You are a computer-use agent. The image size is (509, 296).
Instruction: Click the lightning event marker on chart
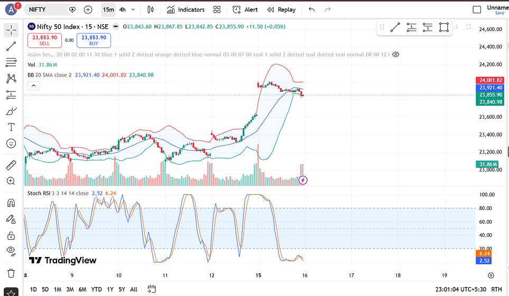(x=303, y=180)
